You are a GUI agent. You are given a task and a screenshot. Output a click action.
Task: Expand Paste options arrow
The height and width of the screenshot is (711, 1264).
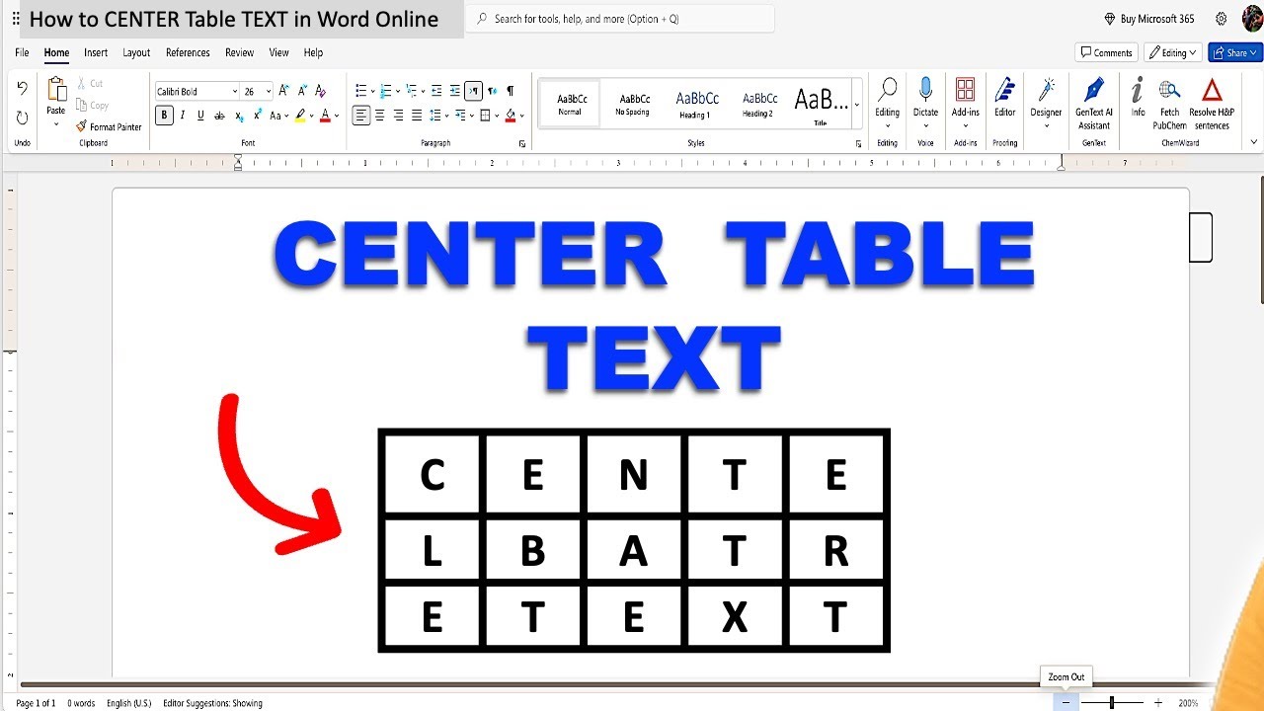56,125
